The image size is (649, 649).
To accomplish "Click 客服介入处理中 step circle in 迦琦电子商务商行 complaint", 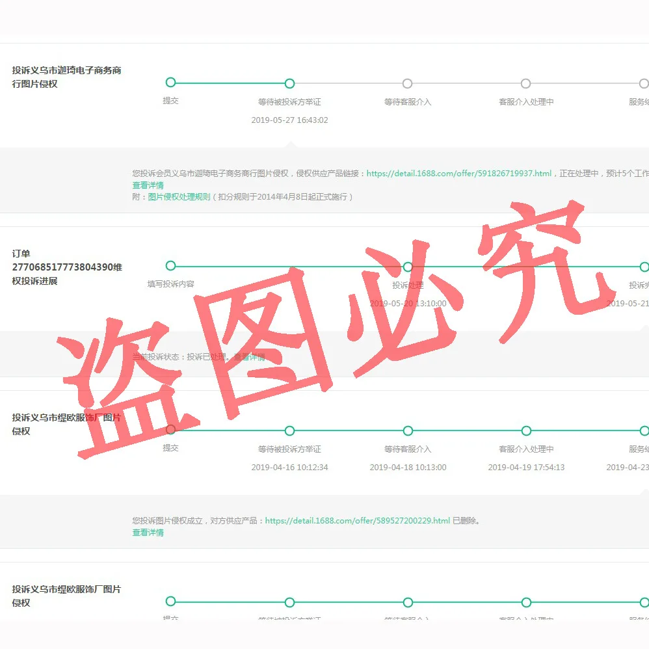I will [525, 84].
